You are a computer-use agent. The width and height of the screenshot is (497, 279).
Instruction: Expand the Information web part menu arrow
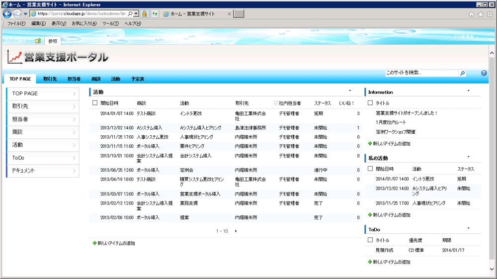tap(468, 91)
